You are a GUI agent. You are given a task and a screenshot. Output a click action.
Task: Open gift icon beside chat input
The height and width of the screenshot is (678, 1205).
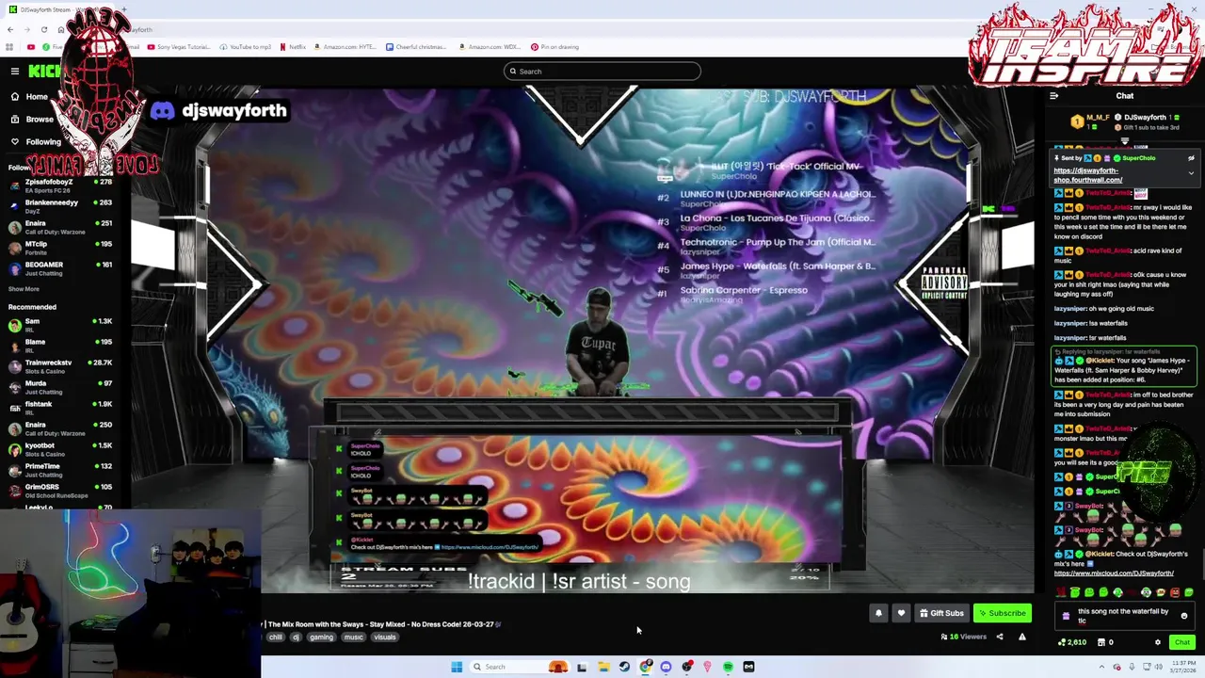pyautogui.click(x=1066, y=616)
